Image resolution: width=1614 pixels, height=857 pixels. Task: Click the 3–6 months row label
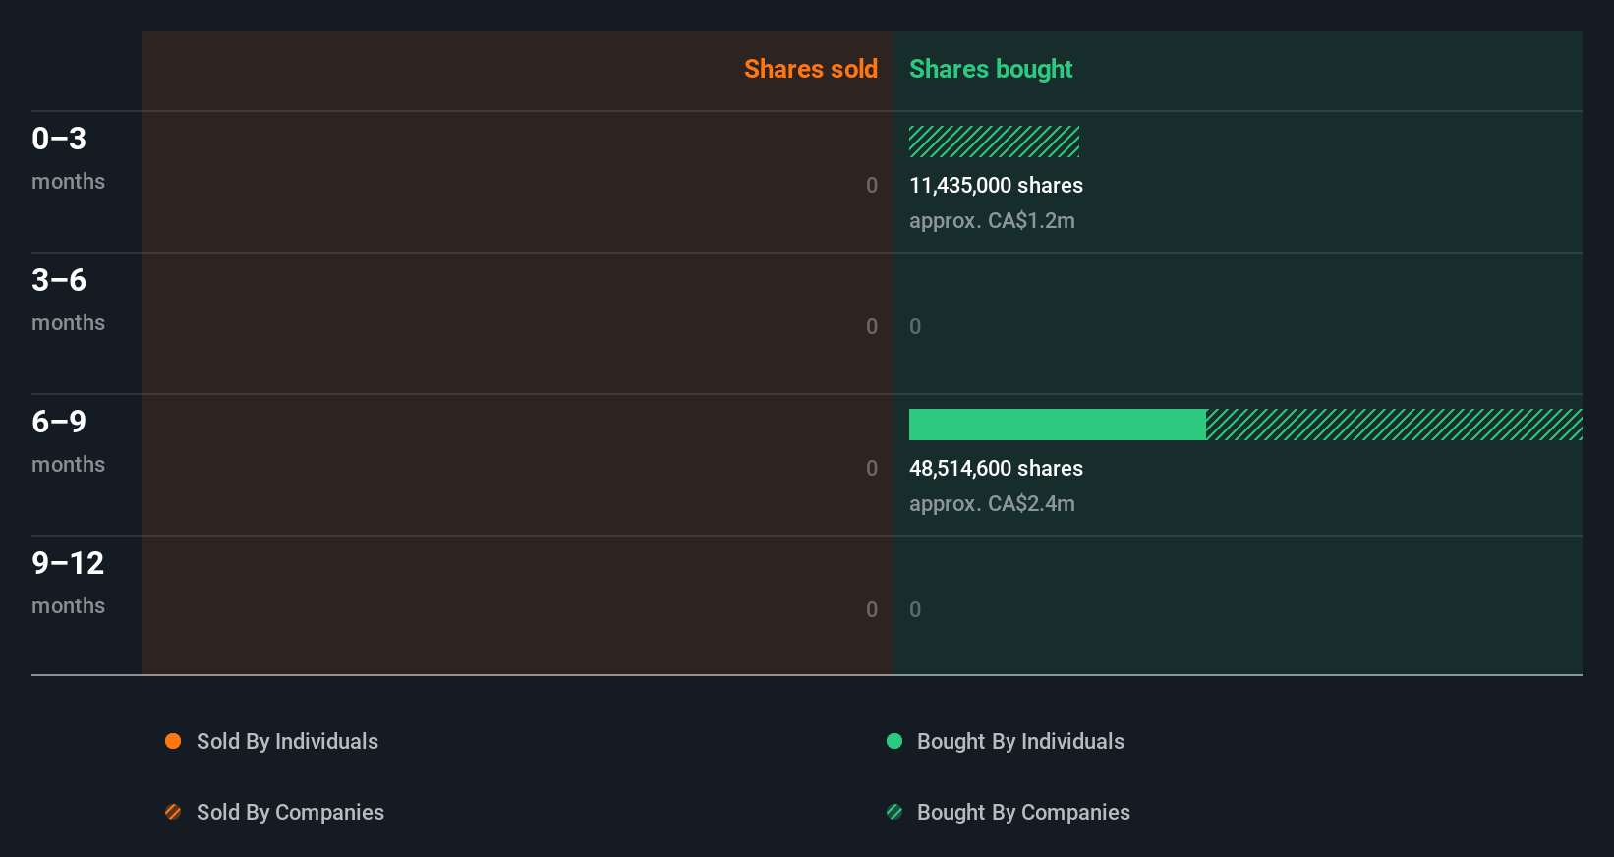click(x=68, y=300)
